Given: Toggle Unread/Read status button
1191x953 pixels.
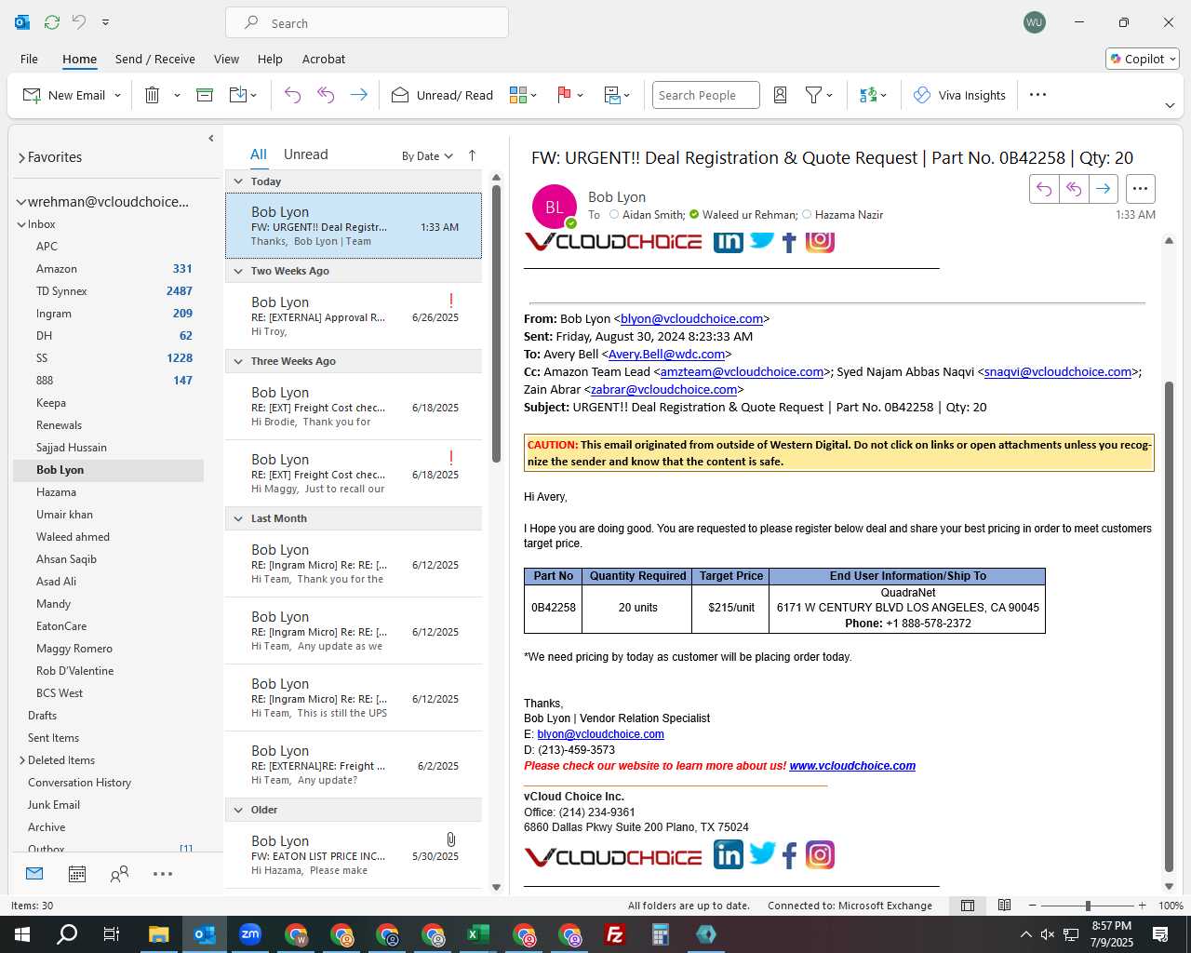Looking at the screenshot, I should [442, 95].
